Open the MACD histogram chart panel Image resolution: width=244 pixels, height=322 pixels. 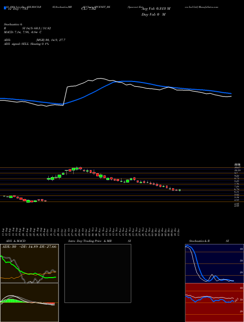[x=29, y=302]
